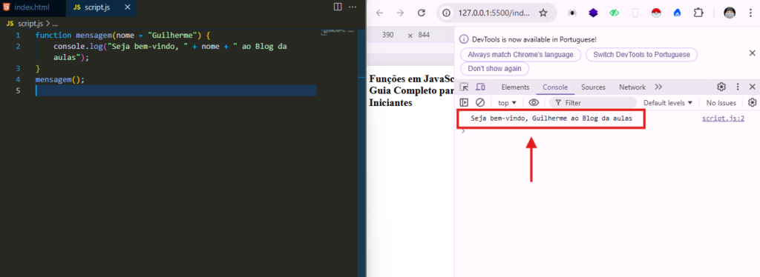This screenshot has width=760, height=277.
Task: Click Switch DevTools to Portuguese button
Action: [641, 55]
